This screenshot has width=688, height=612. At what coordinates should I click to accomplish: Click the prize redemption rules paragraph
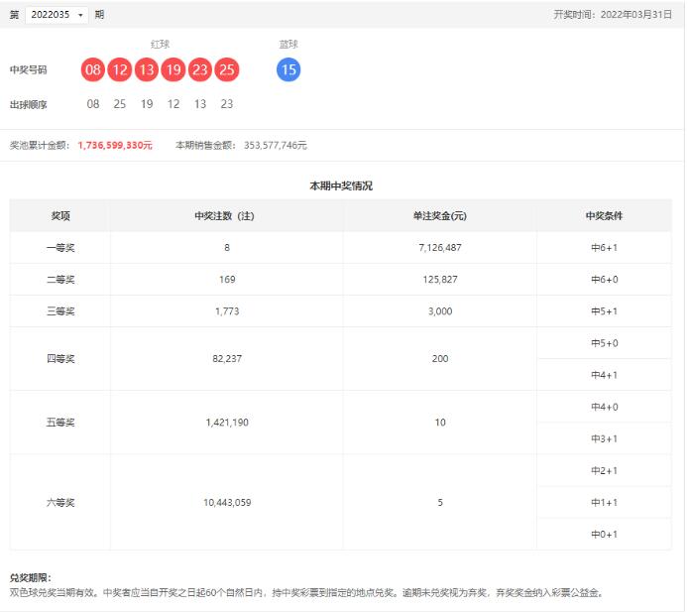click(306, 593)
